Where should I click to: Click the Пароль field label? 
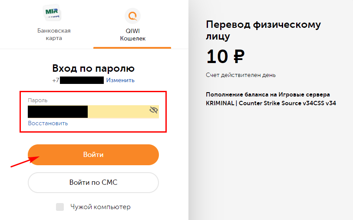38,100
